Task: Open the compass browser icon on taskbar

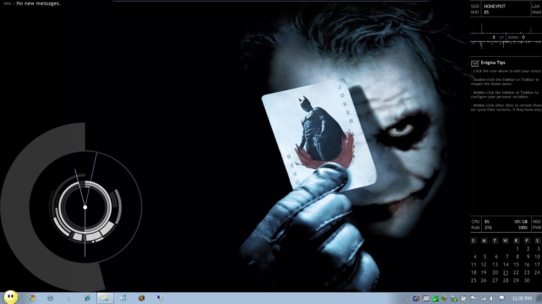Action: [x=50, y=298]
